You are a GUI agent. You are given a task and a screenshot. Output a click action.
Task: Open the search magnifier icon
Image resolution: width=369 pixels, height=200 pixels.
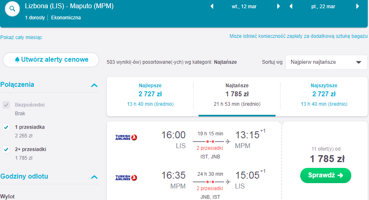click(12, 9)
